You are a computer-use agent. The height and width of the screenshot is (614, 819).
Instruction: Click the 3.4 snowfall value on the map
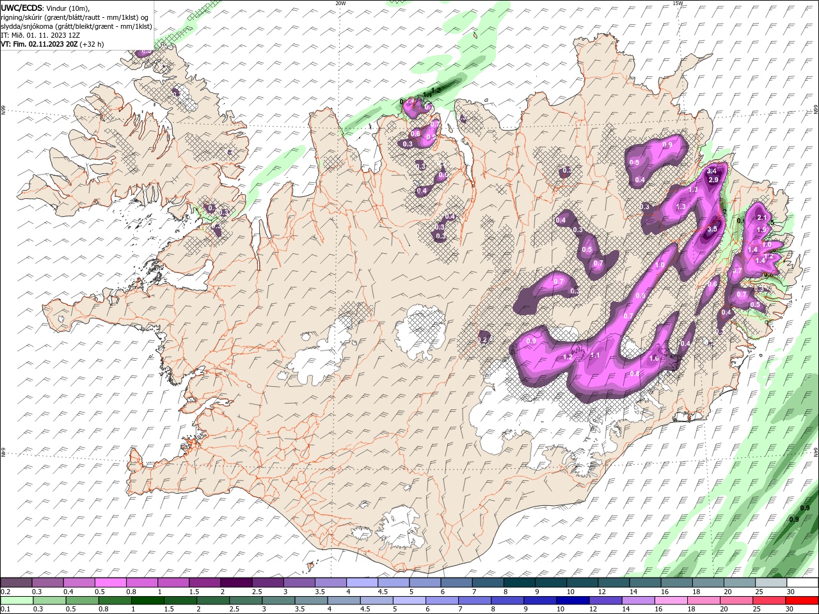coord(712,171)
